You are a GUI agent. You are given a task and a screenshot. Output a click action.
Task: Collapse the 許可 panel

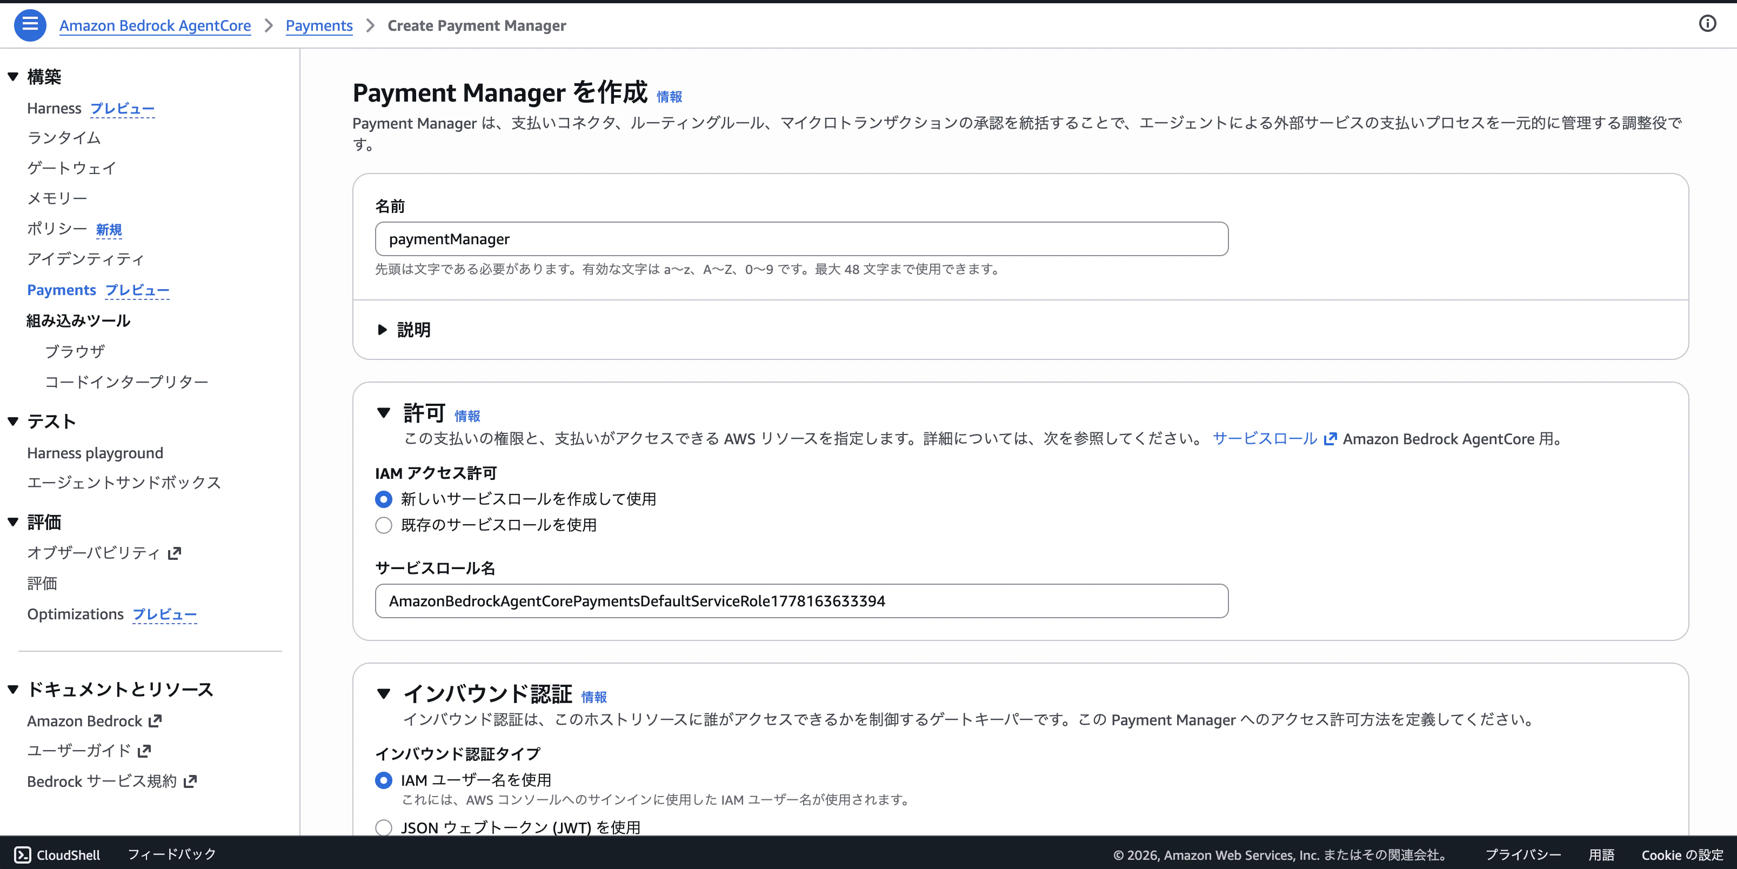pos(384,412)
